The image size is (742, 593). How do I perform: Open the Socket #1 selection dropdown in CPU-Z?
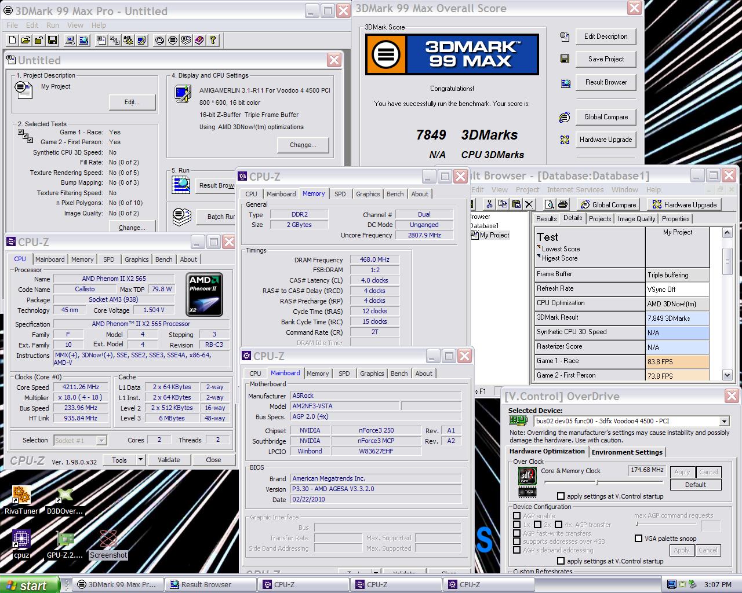pos(101,441)
